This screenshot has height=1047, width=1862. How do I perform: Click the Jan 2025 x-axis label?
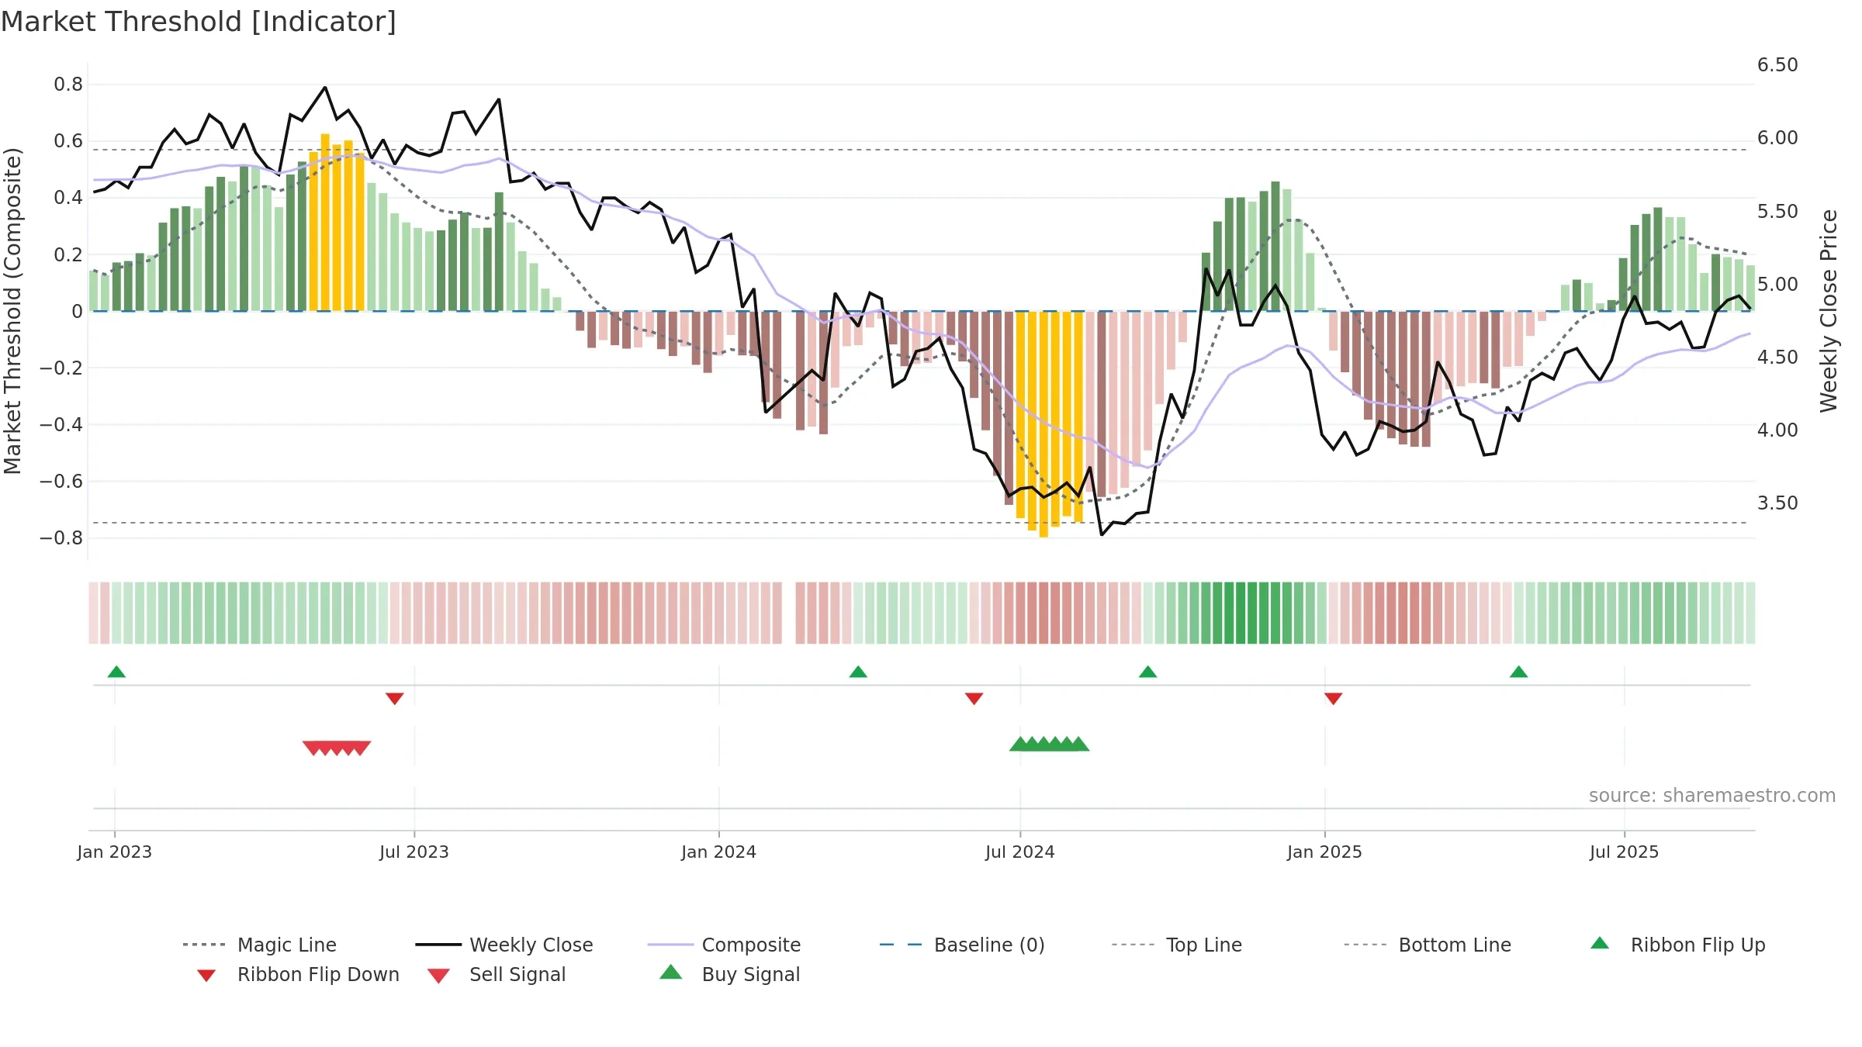1325,852
